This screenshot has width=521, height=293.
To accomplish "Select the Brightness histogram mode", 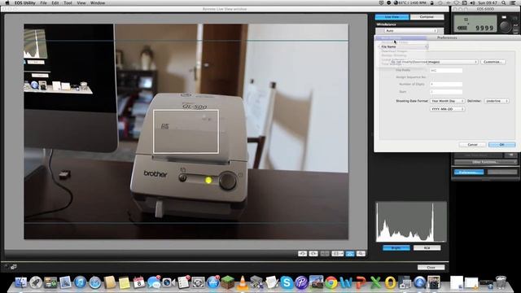I will [x=396, y=247].
